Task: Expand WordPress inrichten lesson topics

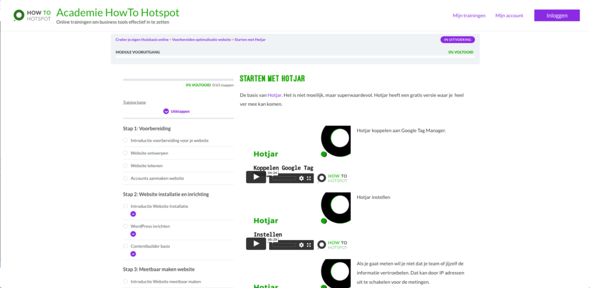Action: [133, 234]
